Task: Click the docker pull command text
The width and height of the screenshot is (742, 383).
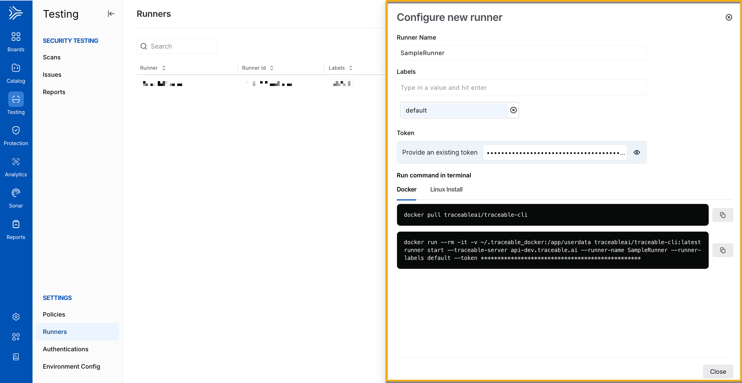Action: (x=466, y=215)
